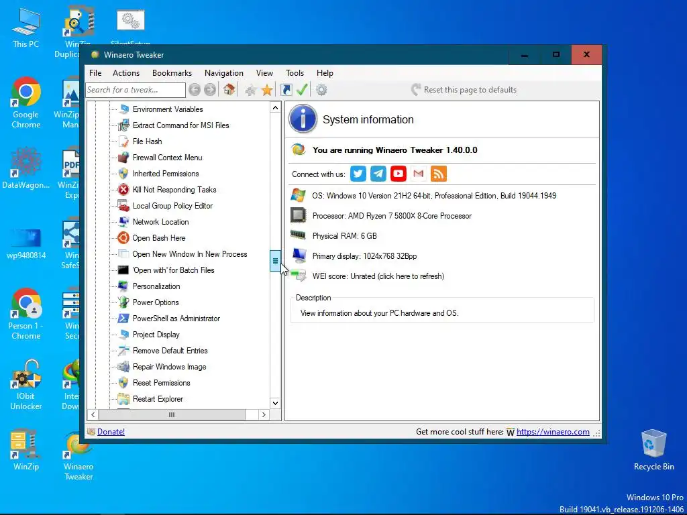Click the tree scroll up arrow
This screenshot has width=687, height=515.
(275, 108)
